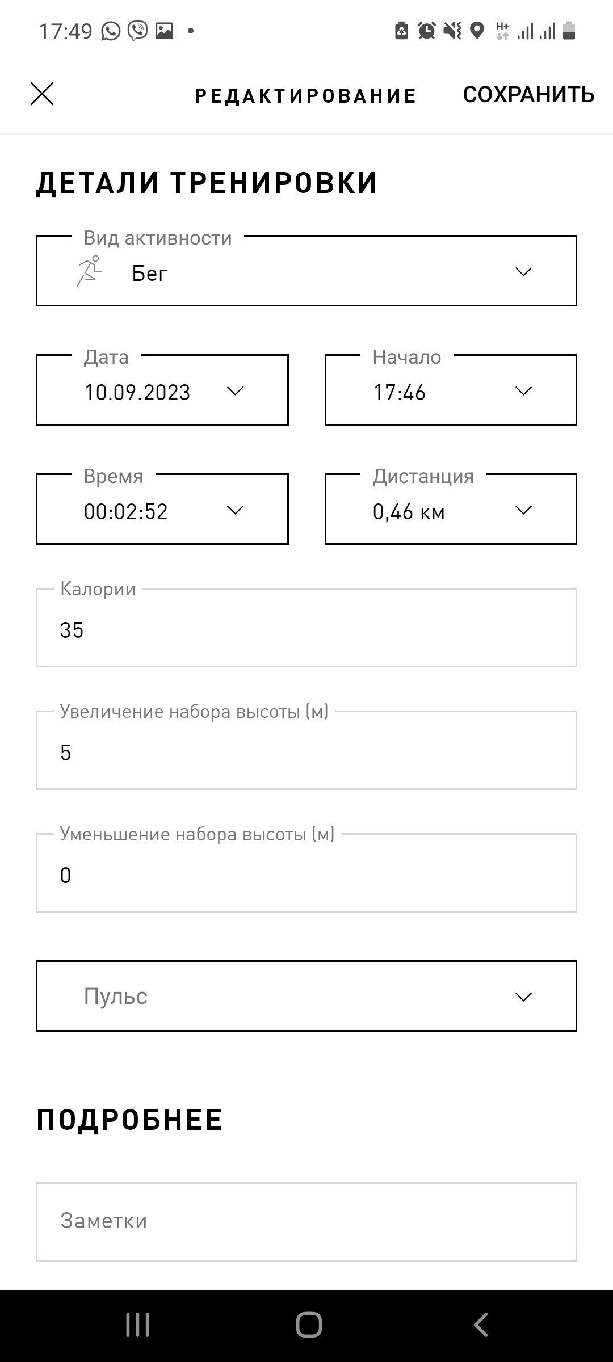Image resolution: width=613 pixels, height=1362 pixels.
Task: Tap the location pin status icon
Action: pyautogui.click(x=477, y=30)
